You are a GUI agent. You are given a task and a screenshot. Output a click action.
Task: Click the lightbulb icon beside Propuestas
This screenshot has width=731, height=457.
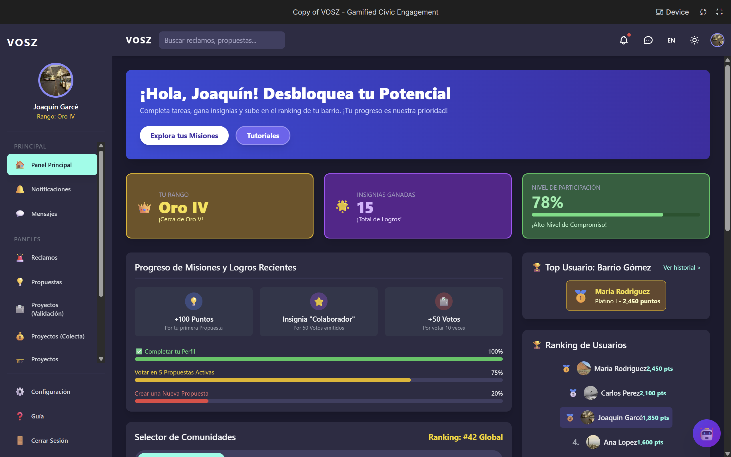click(20, 282)
